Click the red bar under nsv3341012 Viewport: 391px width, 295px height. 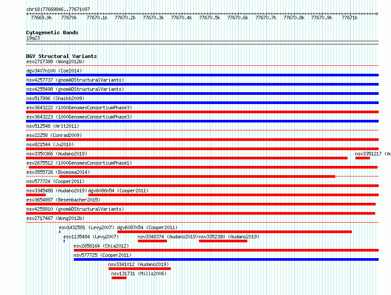coord(140,269)
